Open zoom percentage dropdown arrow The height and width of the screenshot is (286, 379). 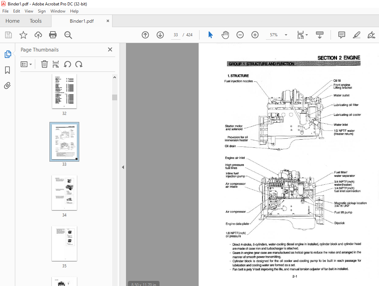(286, 35)
